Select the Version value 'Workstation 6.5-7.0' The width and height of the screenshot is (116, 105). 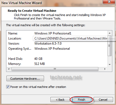pyautogui.click(x=48, y=44)
